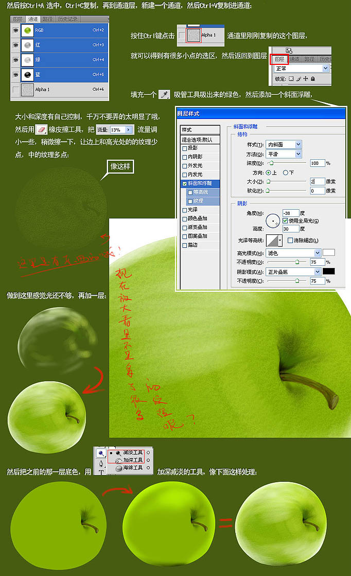Toggle visibility eye of the 红 channel
Screen dimensions: 351x576
[16, 45]
